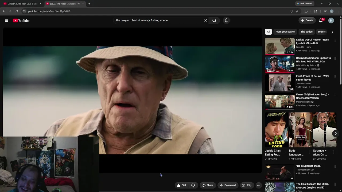Image resolution: width=342 pixels, height=192 pixels.
Task: Open options for The Final Faceoff video
Action: click(x=335, y=185)
